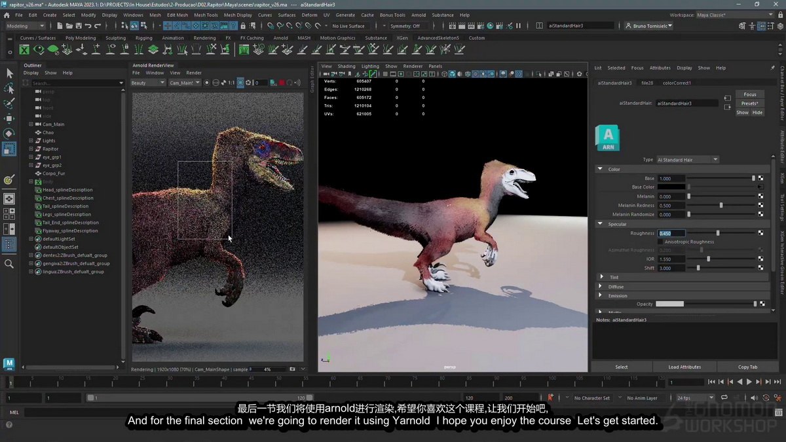The image size is (786, 442).
Task: Click the Save Scene disk icon
Action: [78, 26]
